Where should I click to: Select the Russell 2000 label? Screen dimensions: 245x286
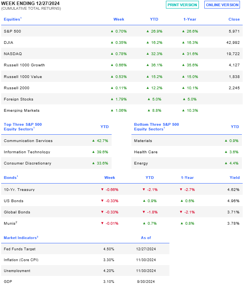[17, 88]
